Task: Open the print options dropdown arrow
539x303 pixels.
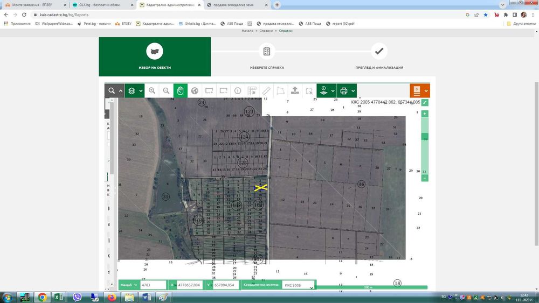Action: 353,91
